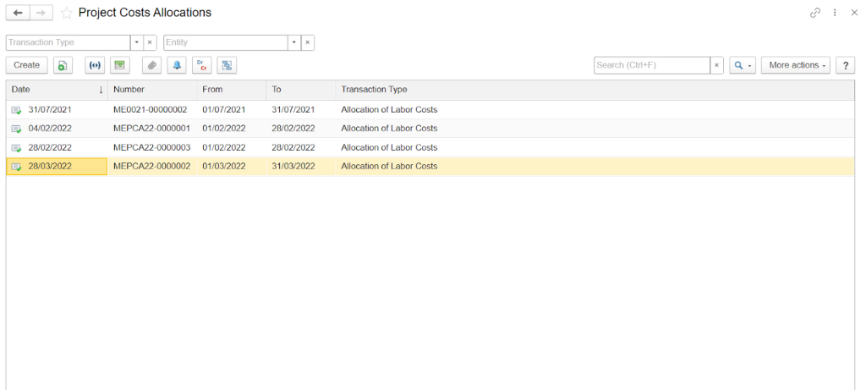The image size is (866, 390).
Task: Click number MEPCA22-0000003
Action: pos(152,147)
